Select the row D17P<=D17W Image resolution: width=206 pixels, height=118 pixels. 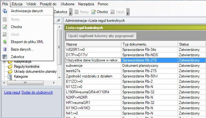coord(135,55)
